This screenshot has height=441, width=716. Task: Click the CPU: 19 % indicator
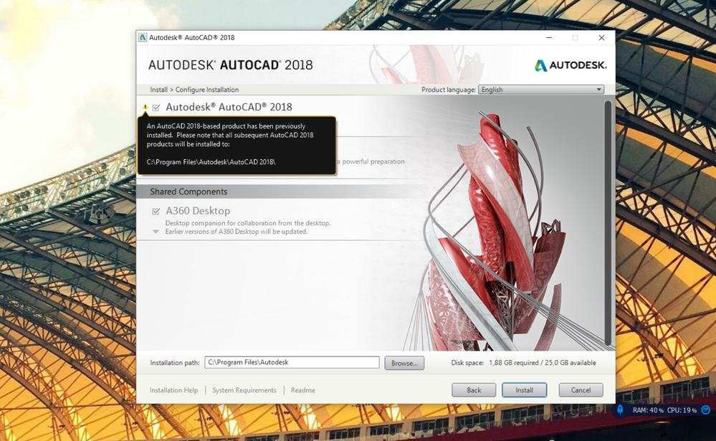682,410
